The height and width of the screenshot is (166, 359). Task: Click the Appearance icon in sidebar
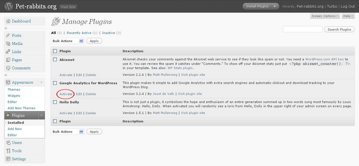[x=8, y=82]
